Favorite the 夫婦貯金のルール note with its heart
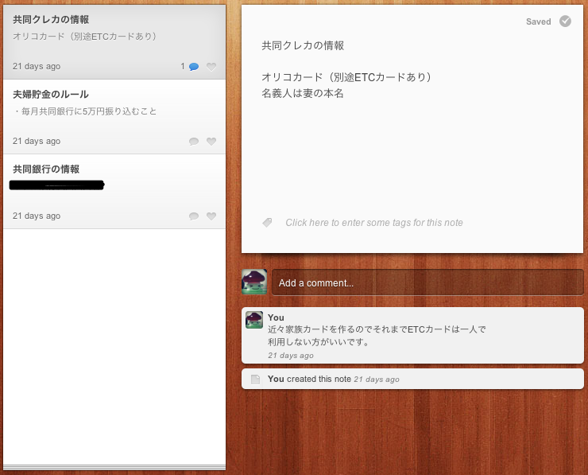This screenshot has width=588, height=475. [211, 142]
